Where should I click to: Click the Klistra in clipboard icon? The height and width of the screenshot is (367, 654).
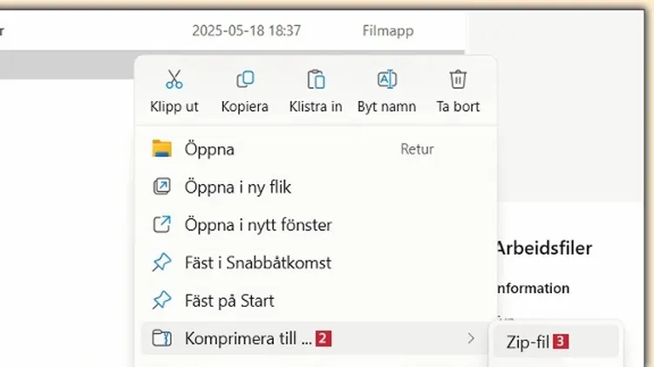tap(316, 80)
